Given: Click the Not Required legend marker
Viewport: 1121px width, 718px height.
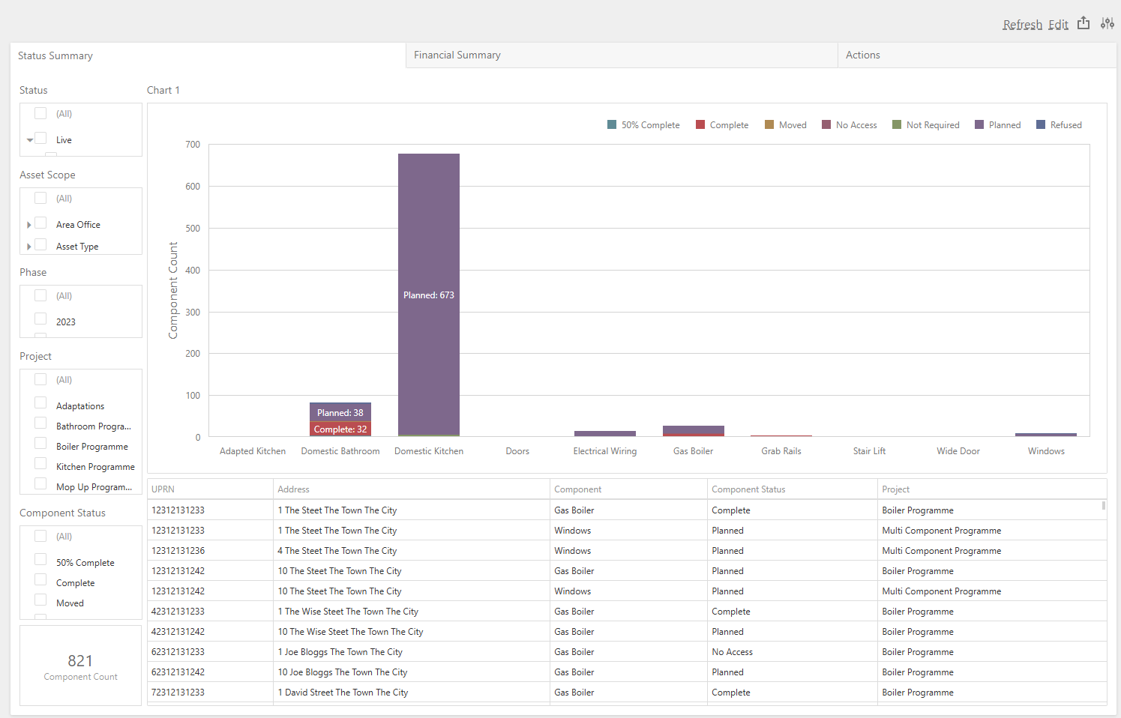Looking at the screenshot, I should 897,124.
